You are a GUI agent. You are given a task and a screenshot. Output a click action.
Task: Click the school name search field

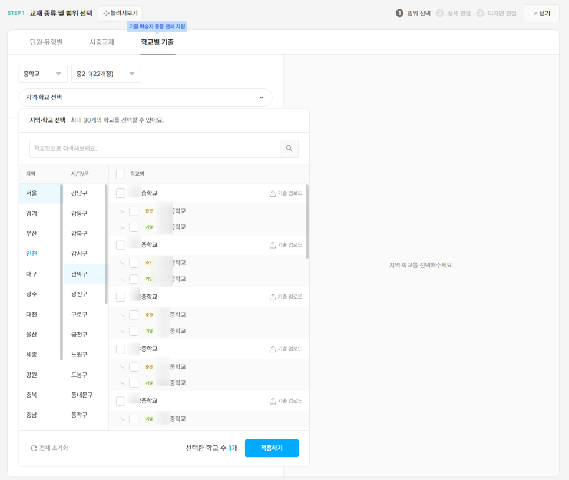pos(155,149)
